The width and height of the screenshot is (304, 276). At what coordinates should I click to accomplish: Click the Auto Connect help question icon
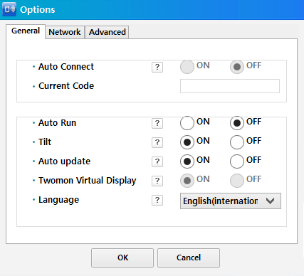[x=157, y=67]
